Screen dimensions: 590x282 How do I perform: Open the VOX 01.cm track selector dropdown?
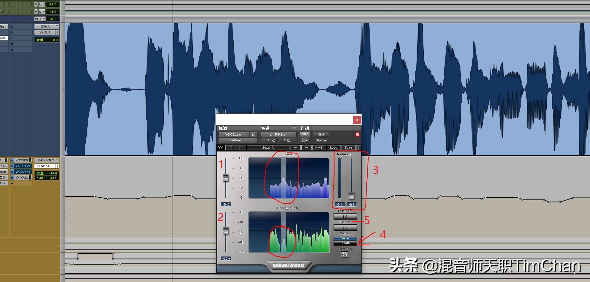234,135
